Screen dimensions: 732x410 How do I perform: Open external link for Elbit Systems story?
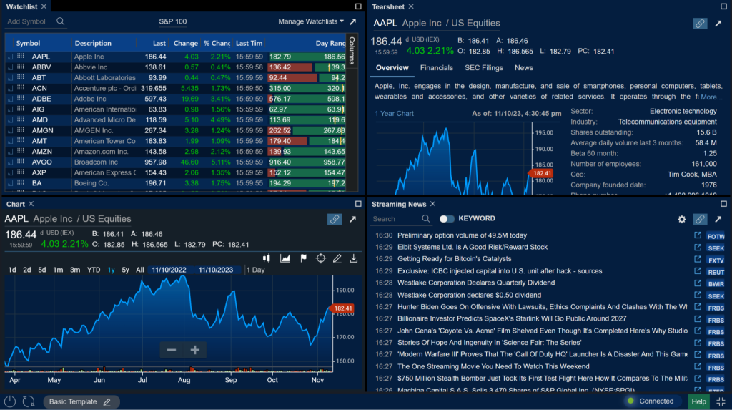[698, 247]
